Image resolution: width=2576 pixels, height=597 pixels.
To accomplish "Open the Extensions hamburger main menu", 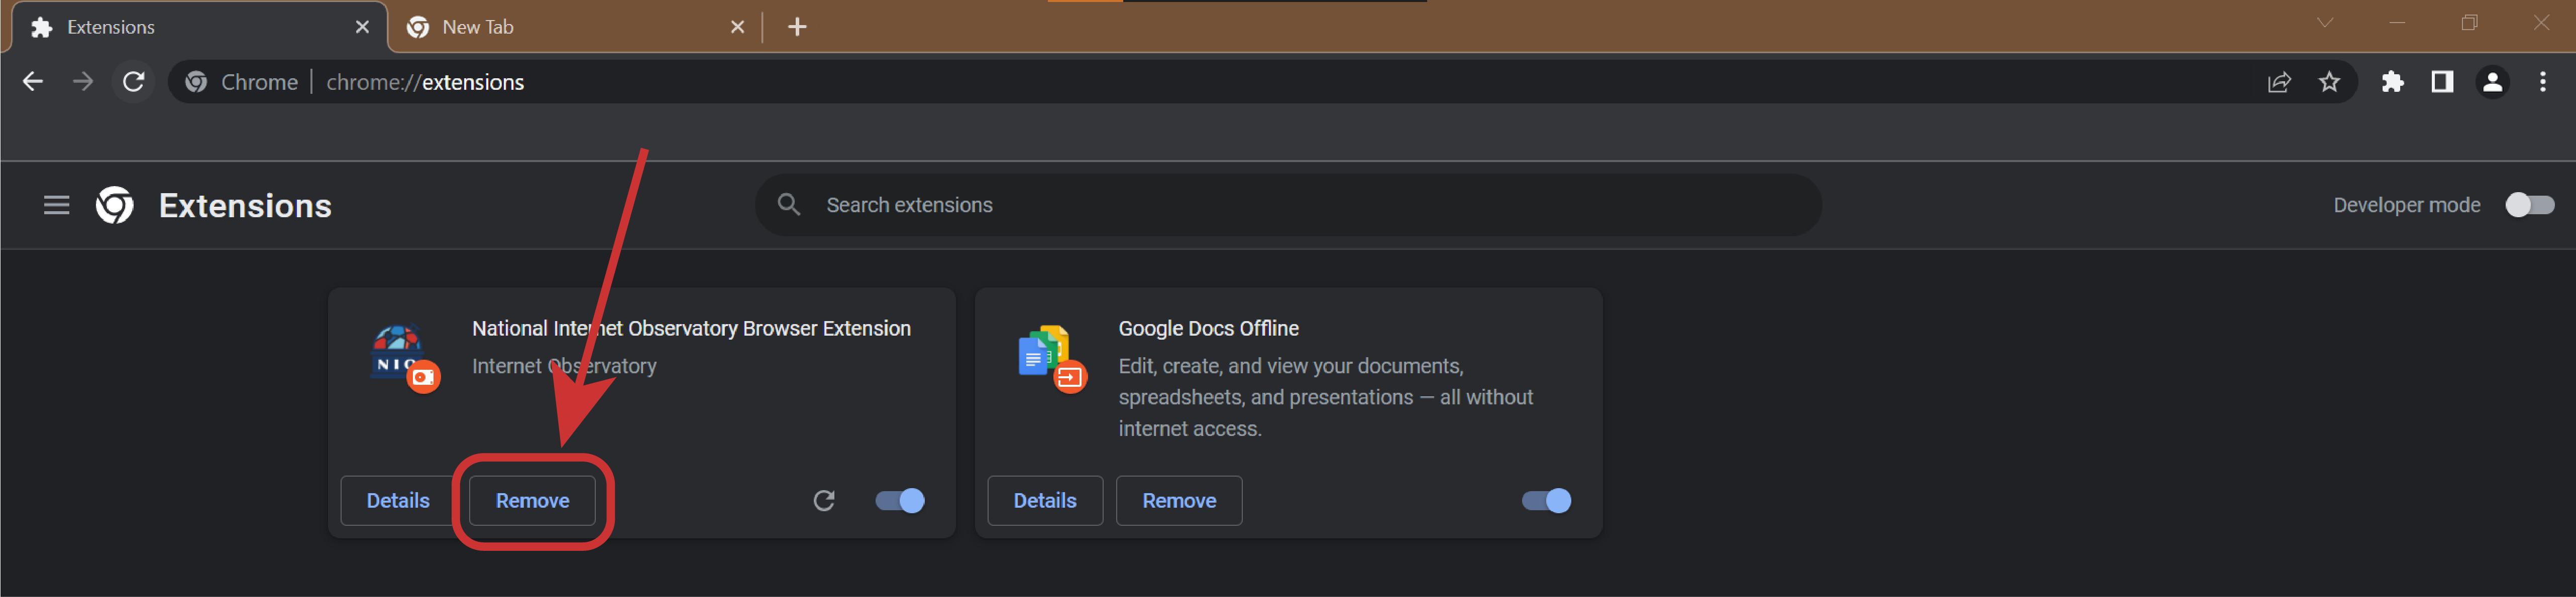I will (x=57, y=206).
